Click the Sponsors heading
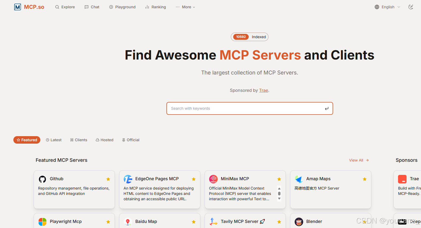This screenshot has width=421, height=228. coord(407,160)
